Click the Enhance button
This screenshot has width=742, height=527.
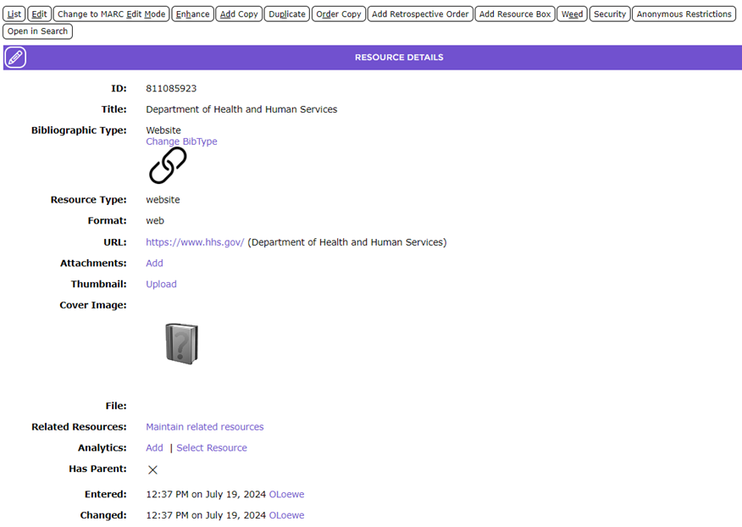pyautogui.click(x=192, y=14)
